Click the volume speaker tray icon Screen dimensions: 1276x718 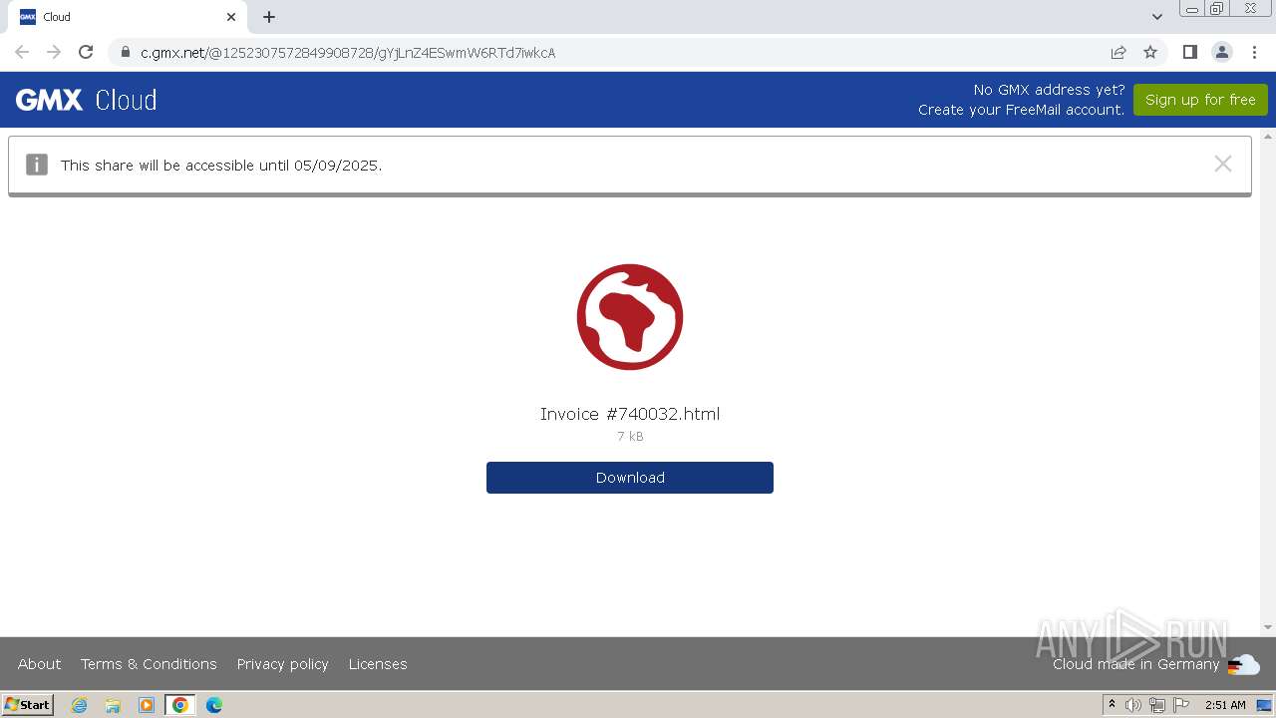pyautogui.click(x=1133, y=705)
